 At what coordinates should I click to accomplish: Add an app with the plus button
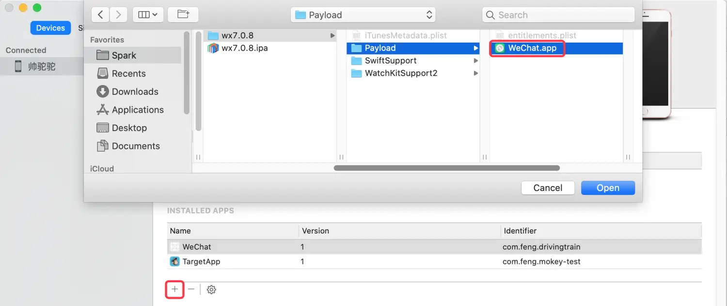tap(175, 289)
